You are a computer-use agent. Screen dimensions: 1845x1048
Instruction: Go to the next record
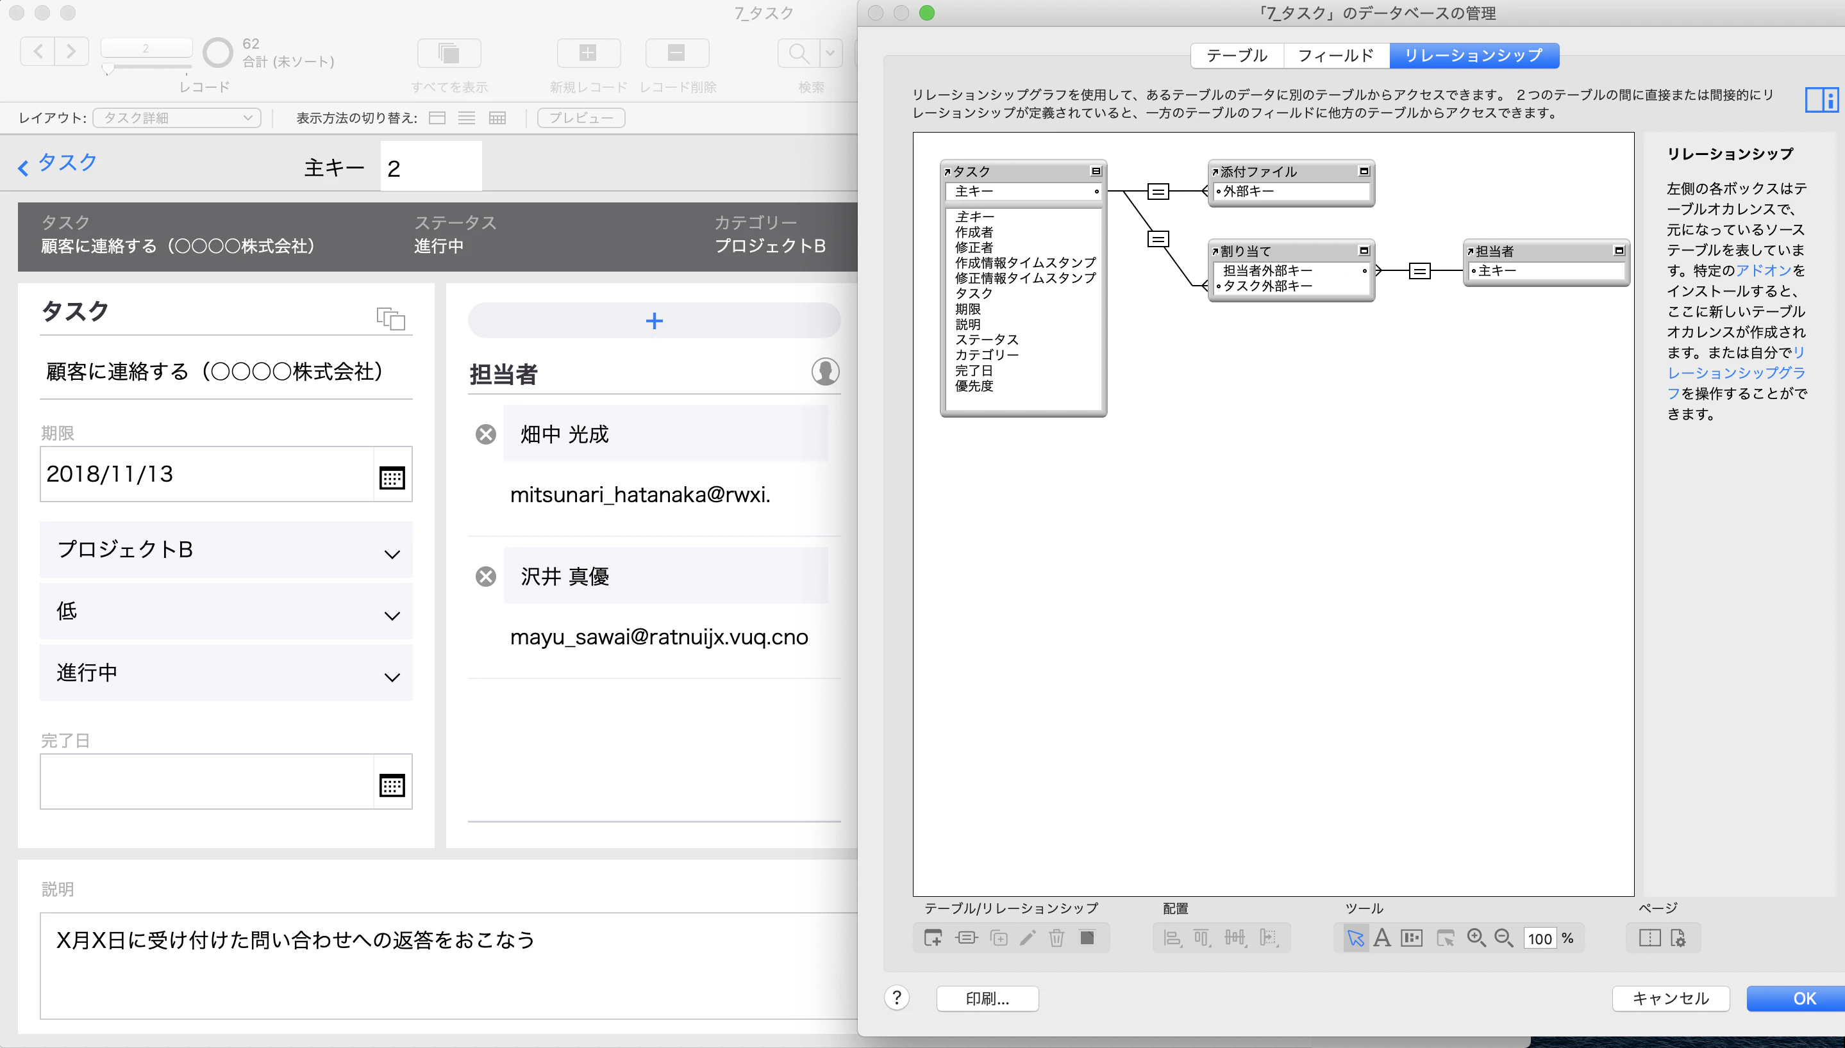click(71, 51)
